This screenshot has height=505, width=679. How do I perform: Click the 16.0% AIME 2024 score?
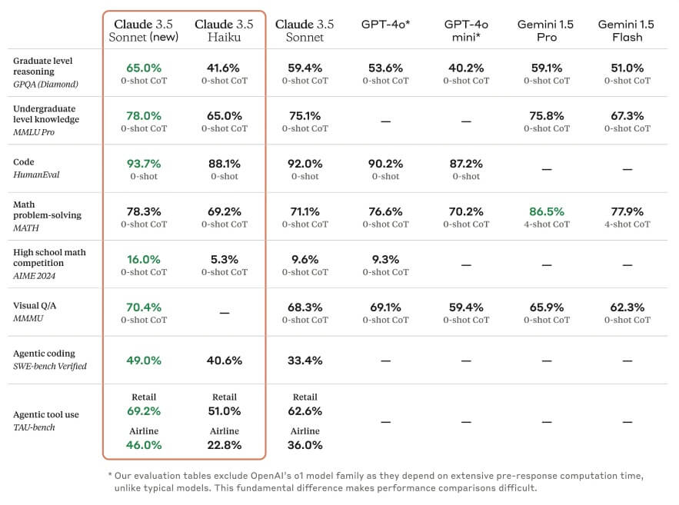(144, 259)
